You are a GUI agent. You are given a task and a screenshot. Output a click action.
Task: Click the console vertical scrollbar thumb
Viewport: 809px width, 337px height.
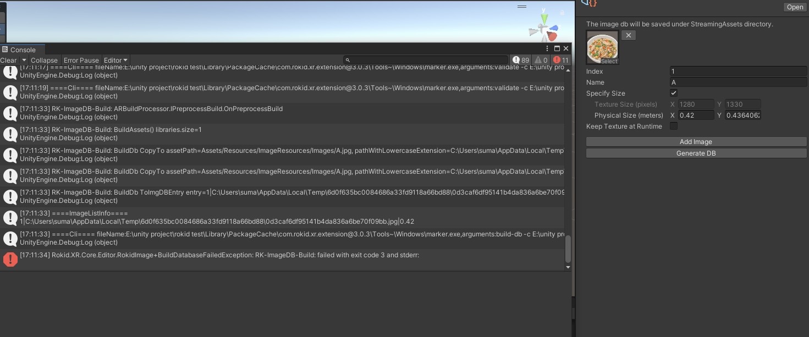(568, 249)
